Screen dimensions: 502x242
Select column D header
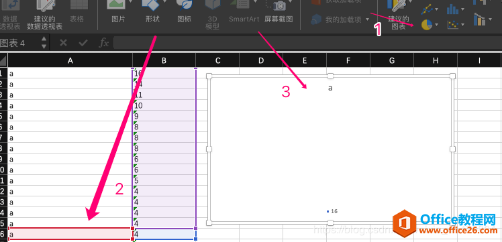point(261,60)
